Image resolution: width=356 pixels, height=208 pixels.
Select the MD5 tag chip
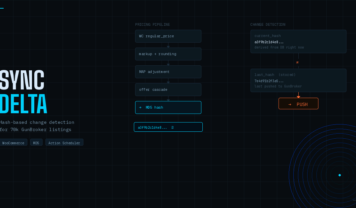coord(36,143)
